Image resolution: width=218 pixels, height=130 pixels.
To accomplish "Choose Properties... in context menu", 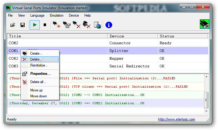I will [x=40, y=74].
